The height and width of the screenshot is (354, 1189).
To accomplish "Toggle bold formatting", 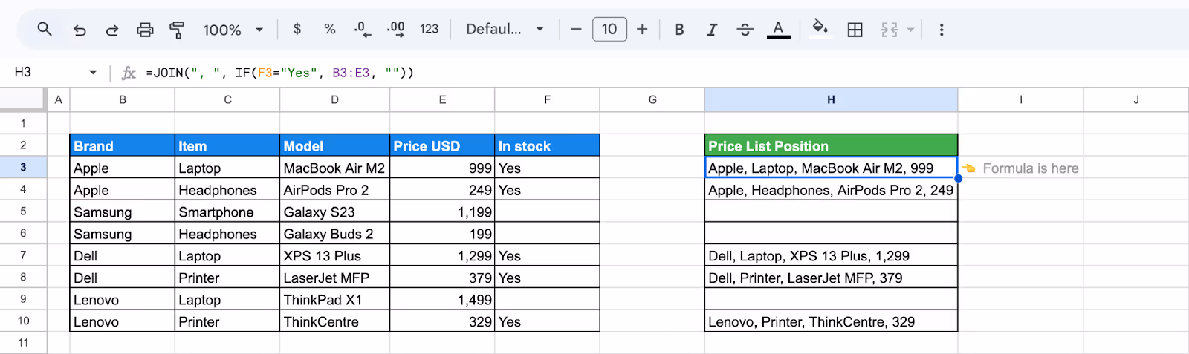I will [x=679, y=30].
